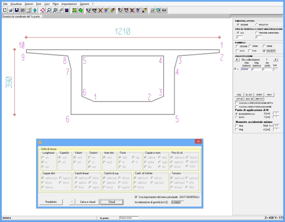Screen dimensions: 285x222
Task: Select the RISULTATI radio button
Action: [x=256, y=24]
